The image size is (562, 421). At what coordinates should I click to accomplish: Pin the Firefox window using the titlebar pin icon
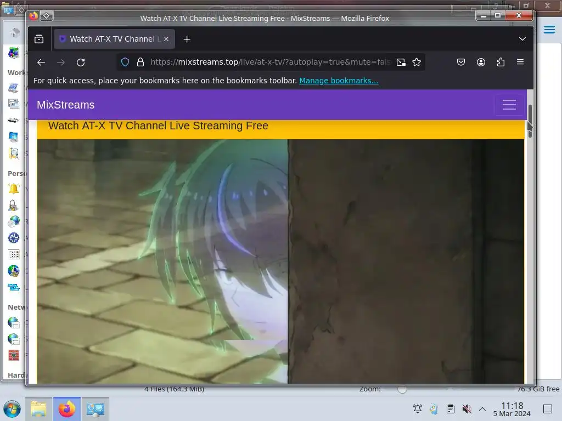(x=47, y=16)
